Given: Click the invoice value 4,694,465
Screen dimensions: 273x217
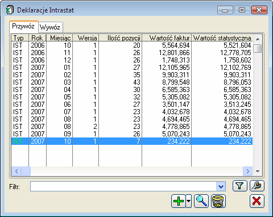Looking at the screenshot, I should [176, 119].
